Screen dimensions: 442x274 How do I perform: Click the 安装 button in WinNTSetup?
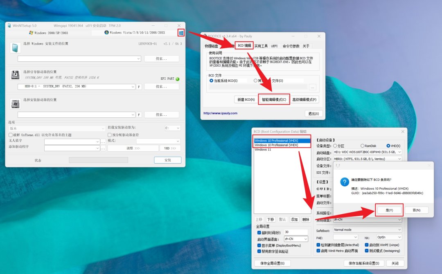pyautogui.click(x=168, y=160)
